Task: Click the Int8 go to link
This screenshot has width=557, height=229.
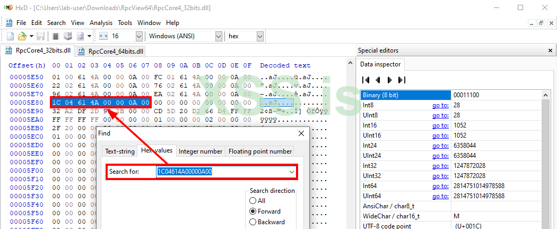Action: (x=440, y=105)
